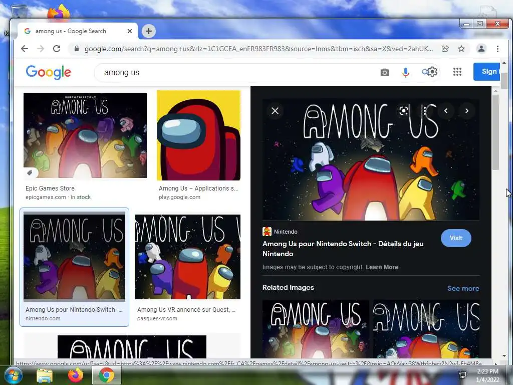Image resolution: width=513 pixels, height=385 pixels.
Task: Open Among Us – Applications caption link
Action: point(198,188)
